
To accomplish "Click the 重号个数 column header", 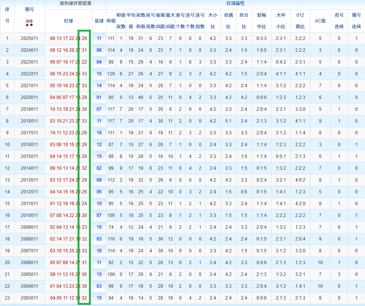I will (180, 21).
